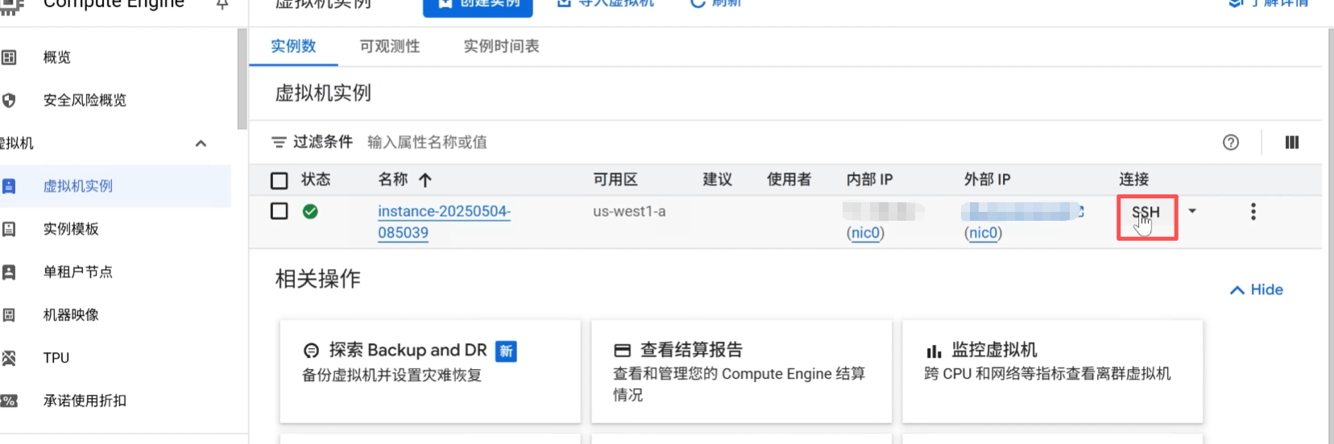Click the 新 badge on Backup card
This screenshot has height=444, width=1334.
[x=506, y=351]
